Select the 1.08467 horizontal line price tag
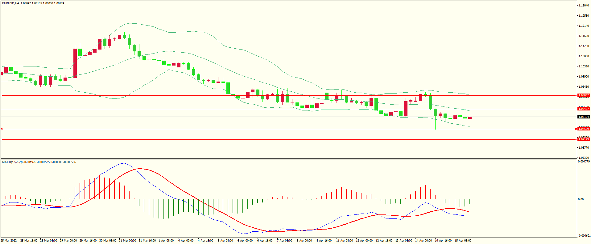 [x=584, y=109]
